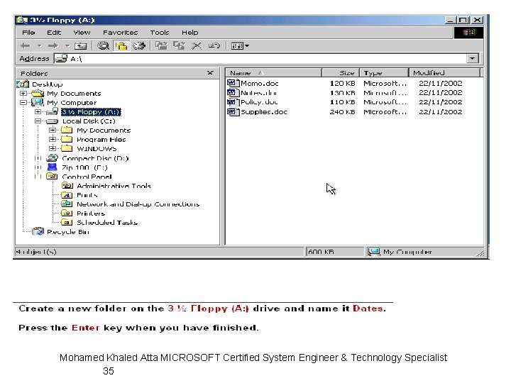Open the Printers folder icon
Image resolution: width=511 pixels, height=383 pixels.
click(67, 213)
